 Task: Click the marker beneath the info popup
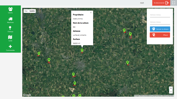(x=82, y=51)
